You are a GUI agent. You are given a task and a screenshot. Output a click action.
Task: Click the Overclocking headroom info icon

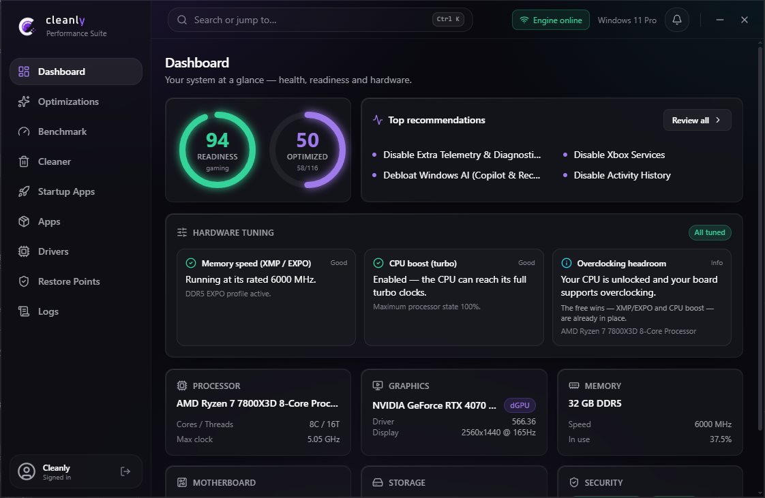click(x=567, y=263)
